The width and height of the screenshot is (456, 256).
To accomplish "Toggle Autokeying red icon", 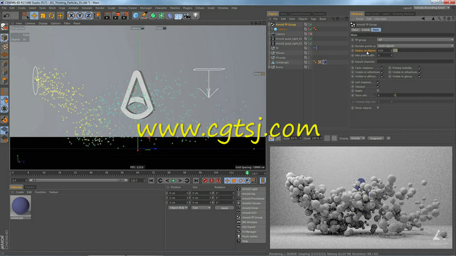I will coord(211,180).
